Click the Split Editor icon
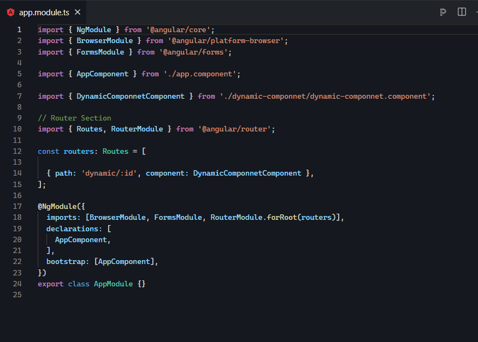This screenshot has width=478, height=342. coord(461,11)
